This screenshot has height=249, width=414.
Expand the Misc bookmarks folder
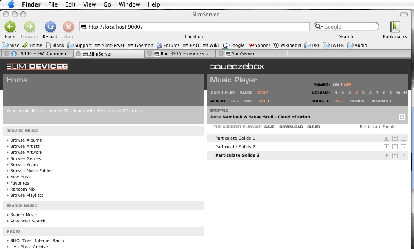click(x=11, y=45)
